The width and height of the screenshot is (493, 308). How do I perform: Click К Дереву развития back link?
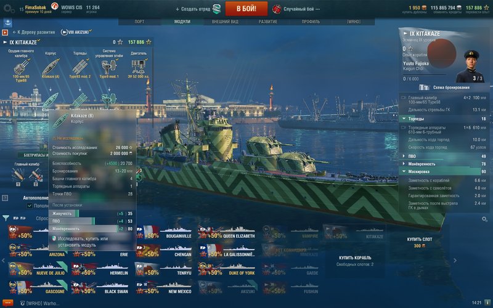(x=34, y=32)
